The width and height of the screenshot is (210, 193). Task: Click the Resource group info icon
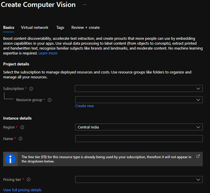tap(50, 100)
